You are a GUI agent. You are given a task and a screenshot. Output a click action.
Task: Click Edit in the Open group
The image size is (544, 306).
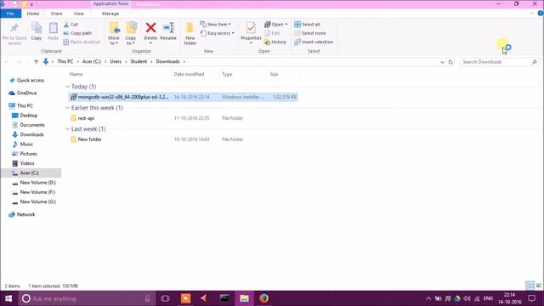pyautogui.click(x=272, y=33)
